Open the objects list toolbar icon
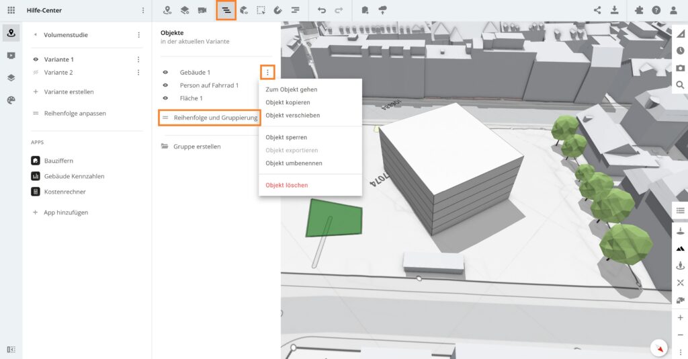 point(226,10)
